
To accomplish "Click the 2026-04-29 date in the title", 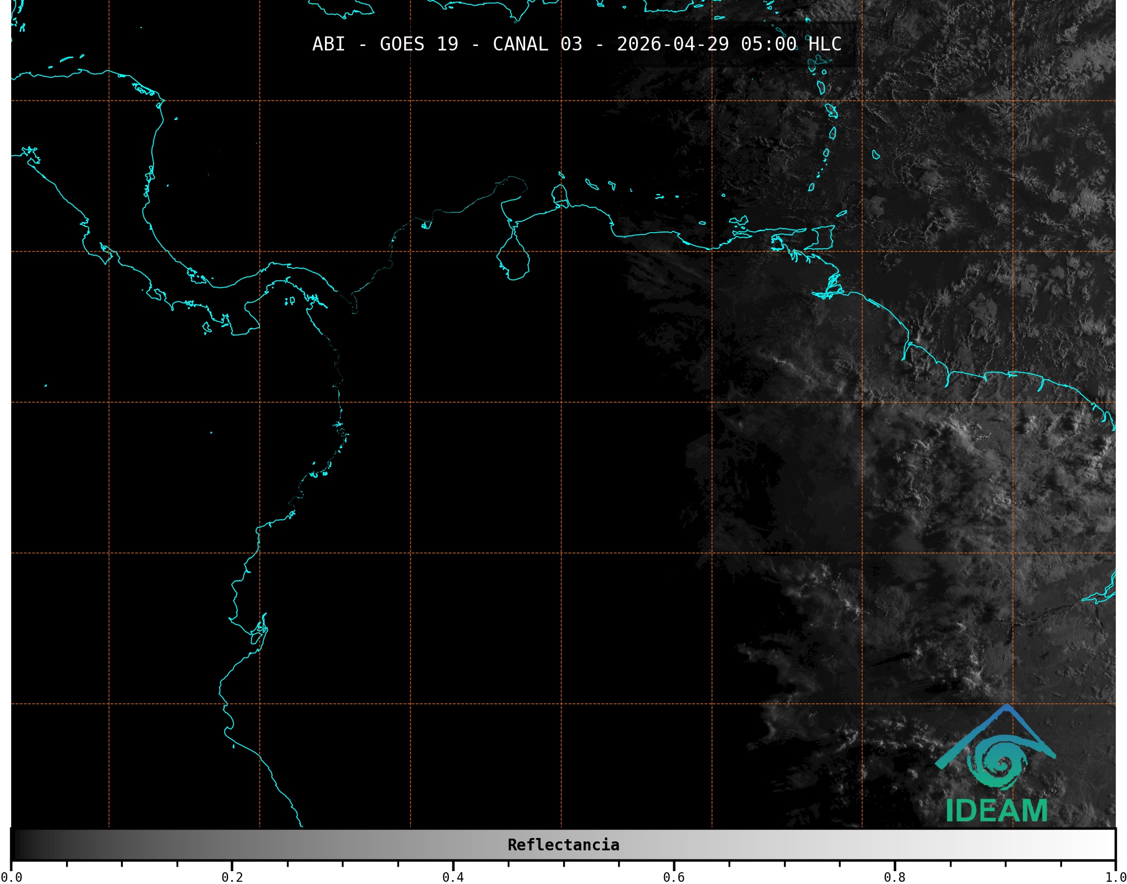I will click(673, 44).
